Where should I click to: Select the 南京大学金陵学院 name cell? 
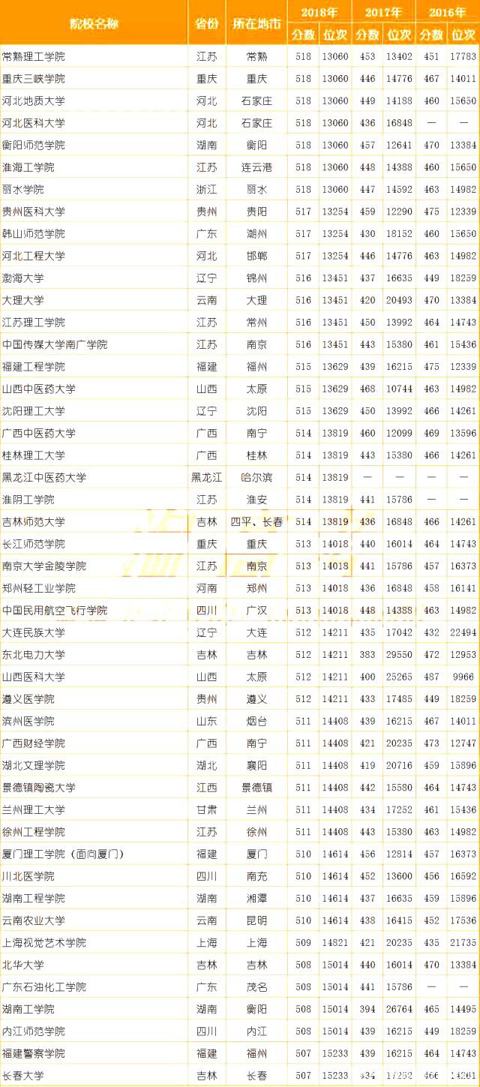44,566
